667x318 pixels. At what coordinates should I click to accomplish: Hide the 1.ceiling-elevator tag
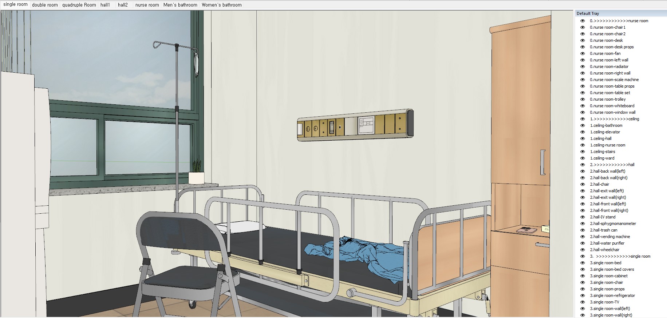(583, 132)
